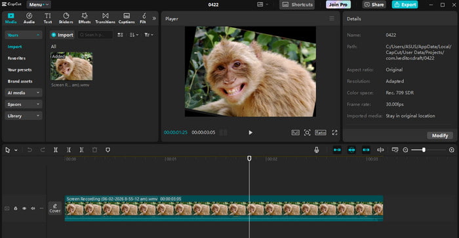Screen dimensions: 459x238
Task: Add a marker with the shield icon
Action: click(108, 150)
